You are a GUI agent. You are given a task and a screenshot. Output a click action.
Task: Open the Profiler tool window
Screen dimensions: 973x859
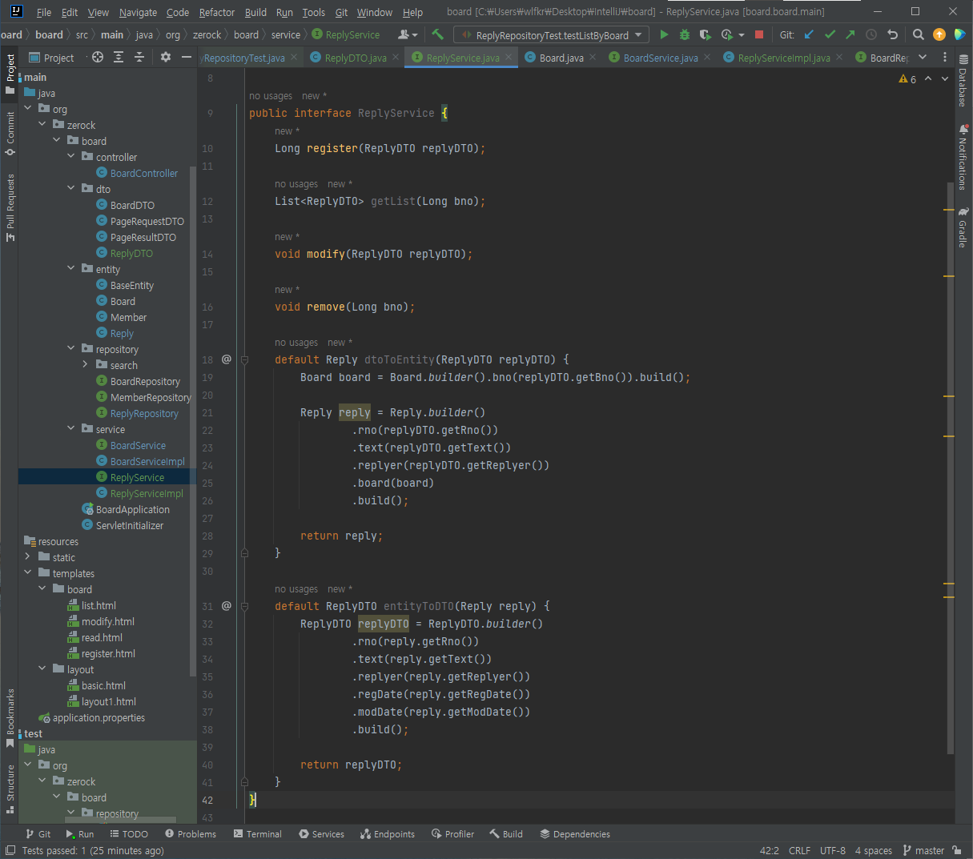(x=452, y=834)
